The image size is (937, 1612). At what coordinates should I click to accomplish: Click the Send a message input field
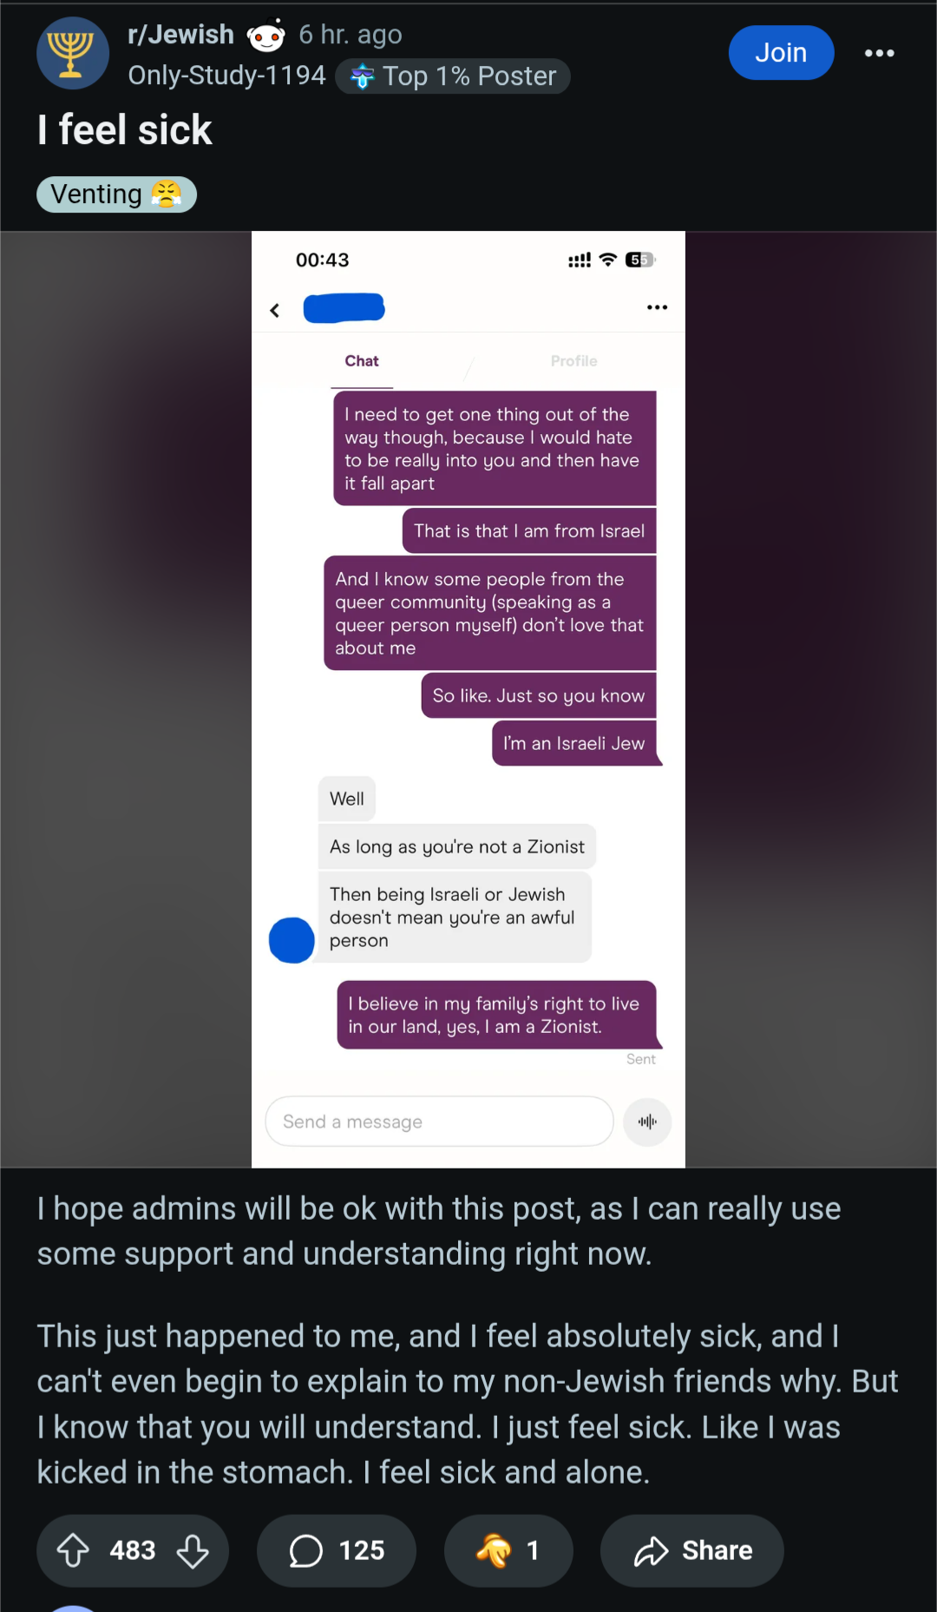pyautogui.click(x=439, y=1122)
